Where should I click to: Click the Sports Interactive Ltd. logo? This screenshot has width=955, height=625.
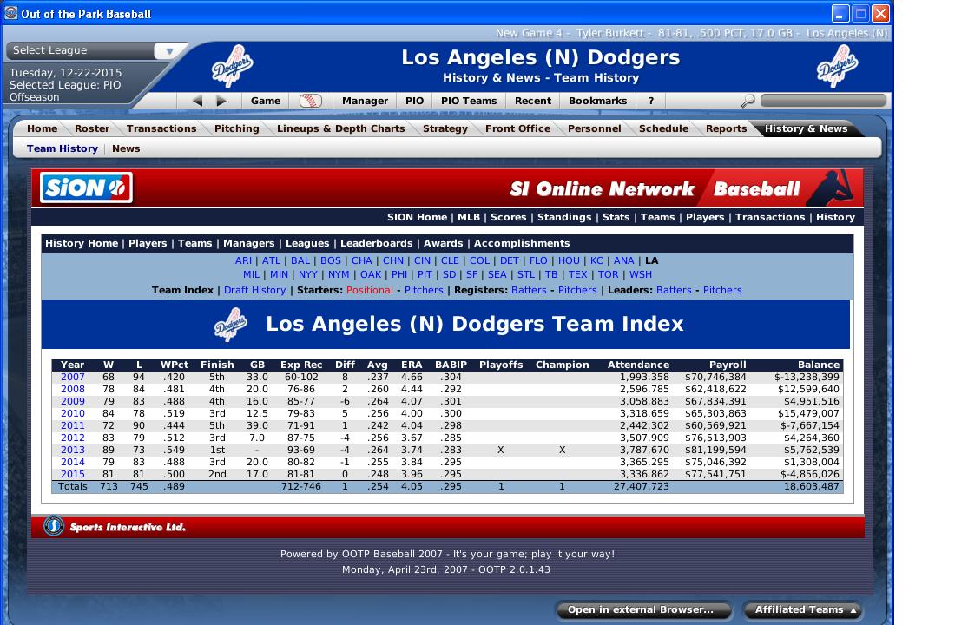115,527
